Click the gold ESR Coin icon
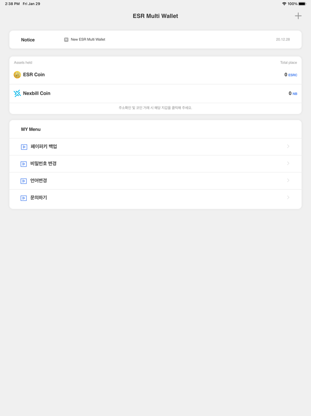This screenshot has width=311, height=416. click(16, 74)
